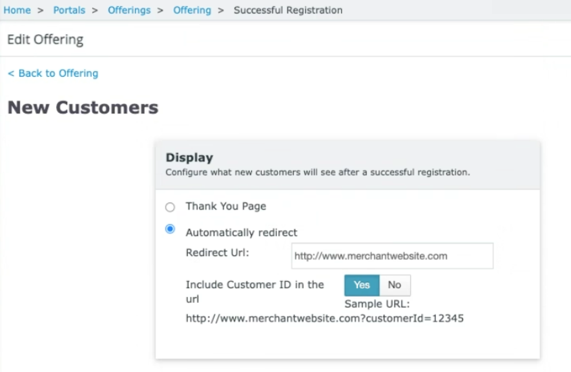Image resolution: width=571 pixels, height=372 pixels.
Task: Click the Include Customer ID in the url label
Action: click(255, 291)
